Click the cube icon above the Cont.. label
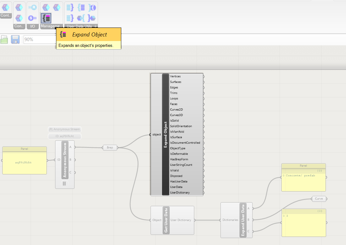 point(6,7)
